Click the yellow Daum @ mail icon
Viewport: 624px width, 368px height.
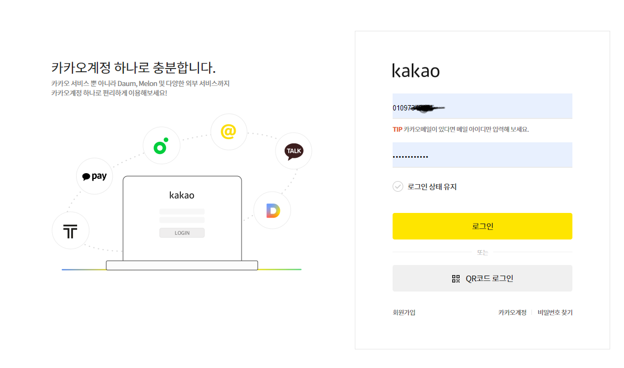[228, 132]
